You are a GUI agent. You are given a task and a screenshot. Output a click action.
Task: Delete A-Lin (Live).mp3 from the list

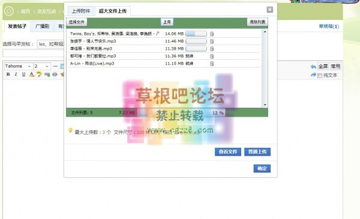[x=212, y=63]
